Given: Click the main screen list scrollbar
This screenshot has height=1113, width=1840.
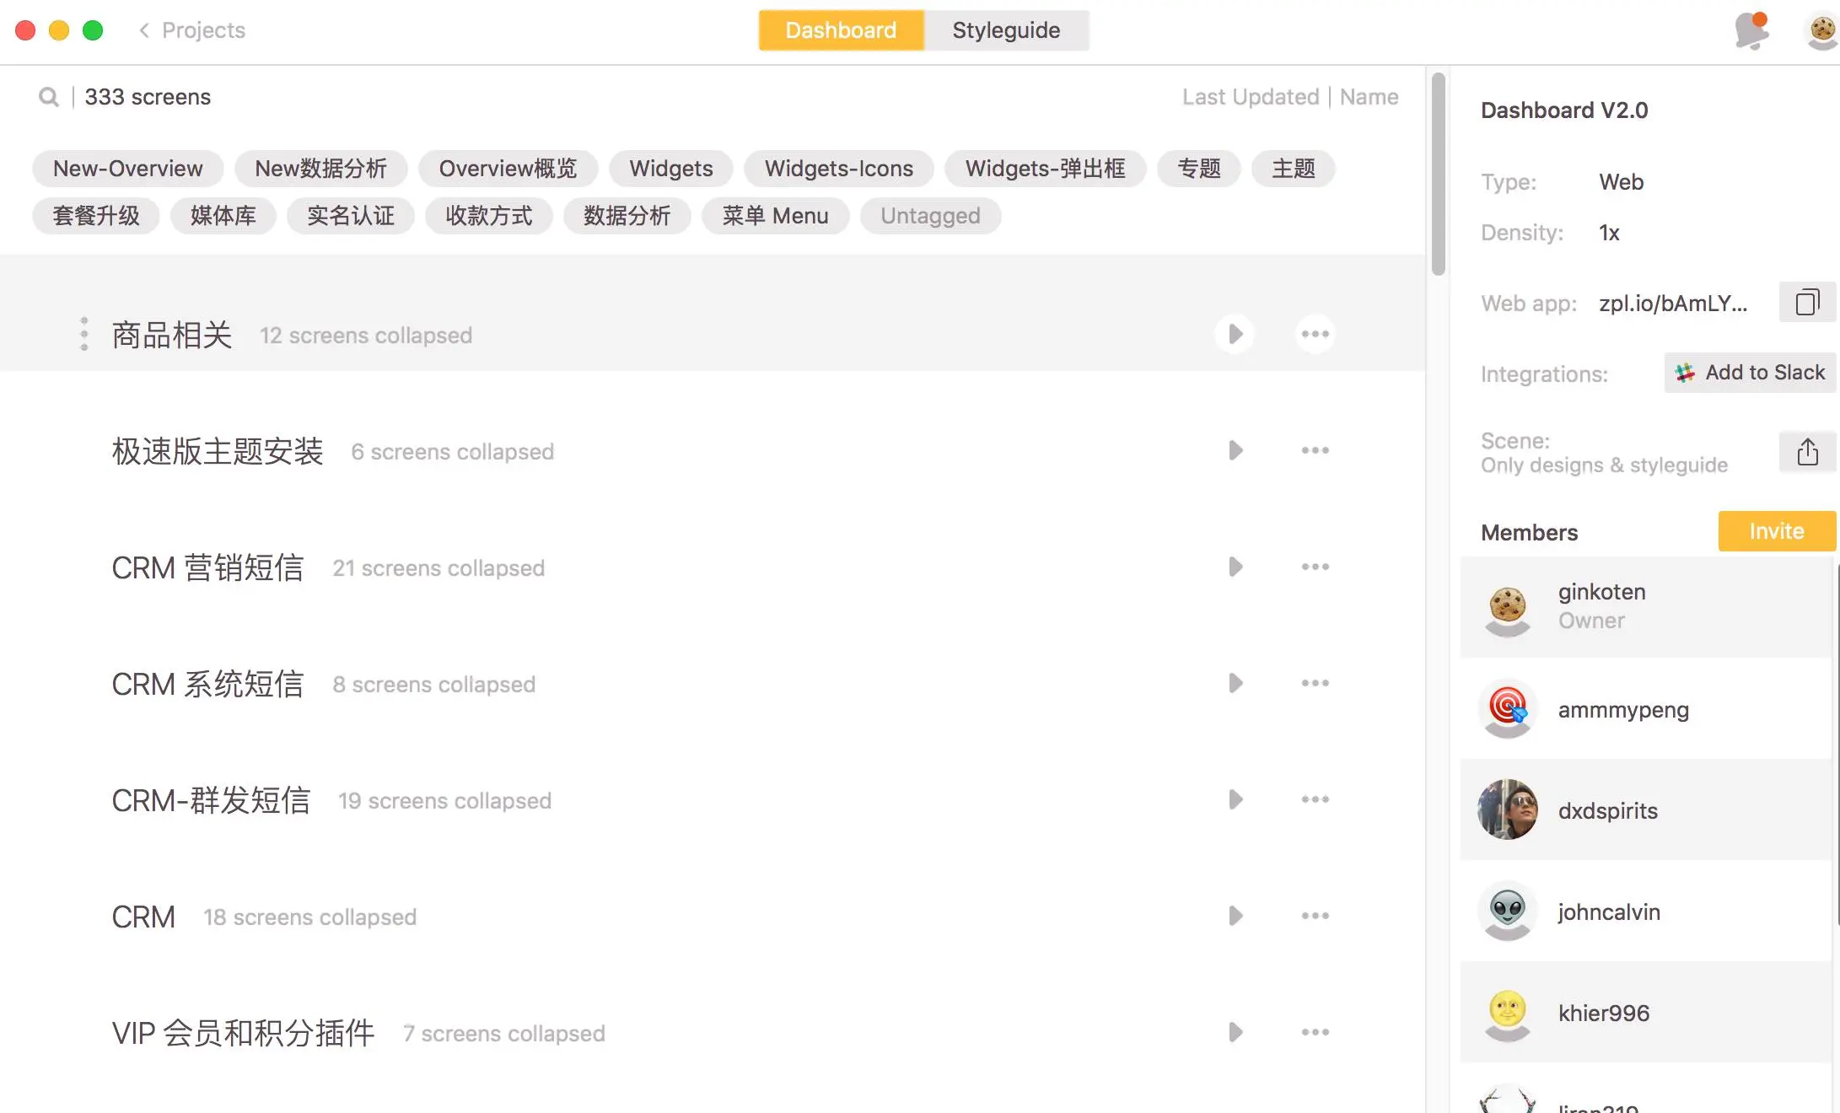Looking at the screenshot, I should tap(1438, 174).
